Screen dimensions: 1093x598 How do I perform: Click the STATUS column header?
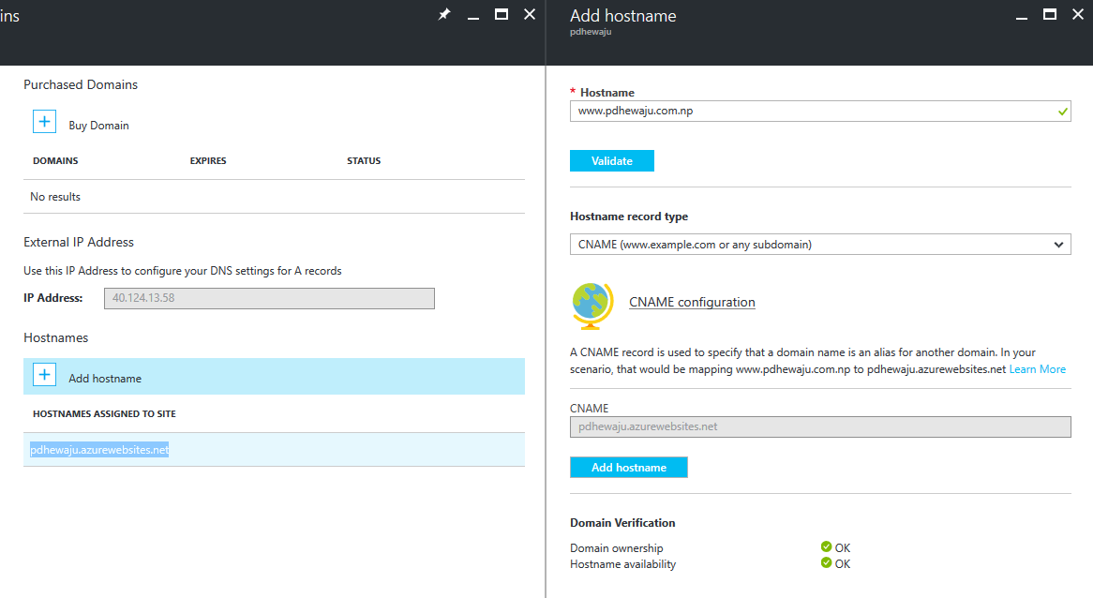[364, 161]
